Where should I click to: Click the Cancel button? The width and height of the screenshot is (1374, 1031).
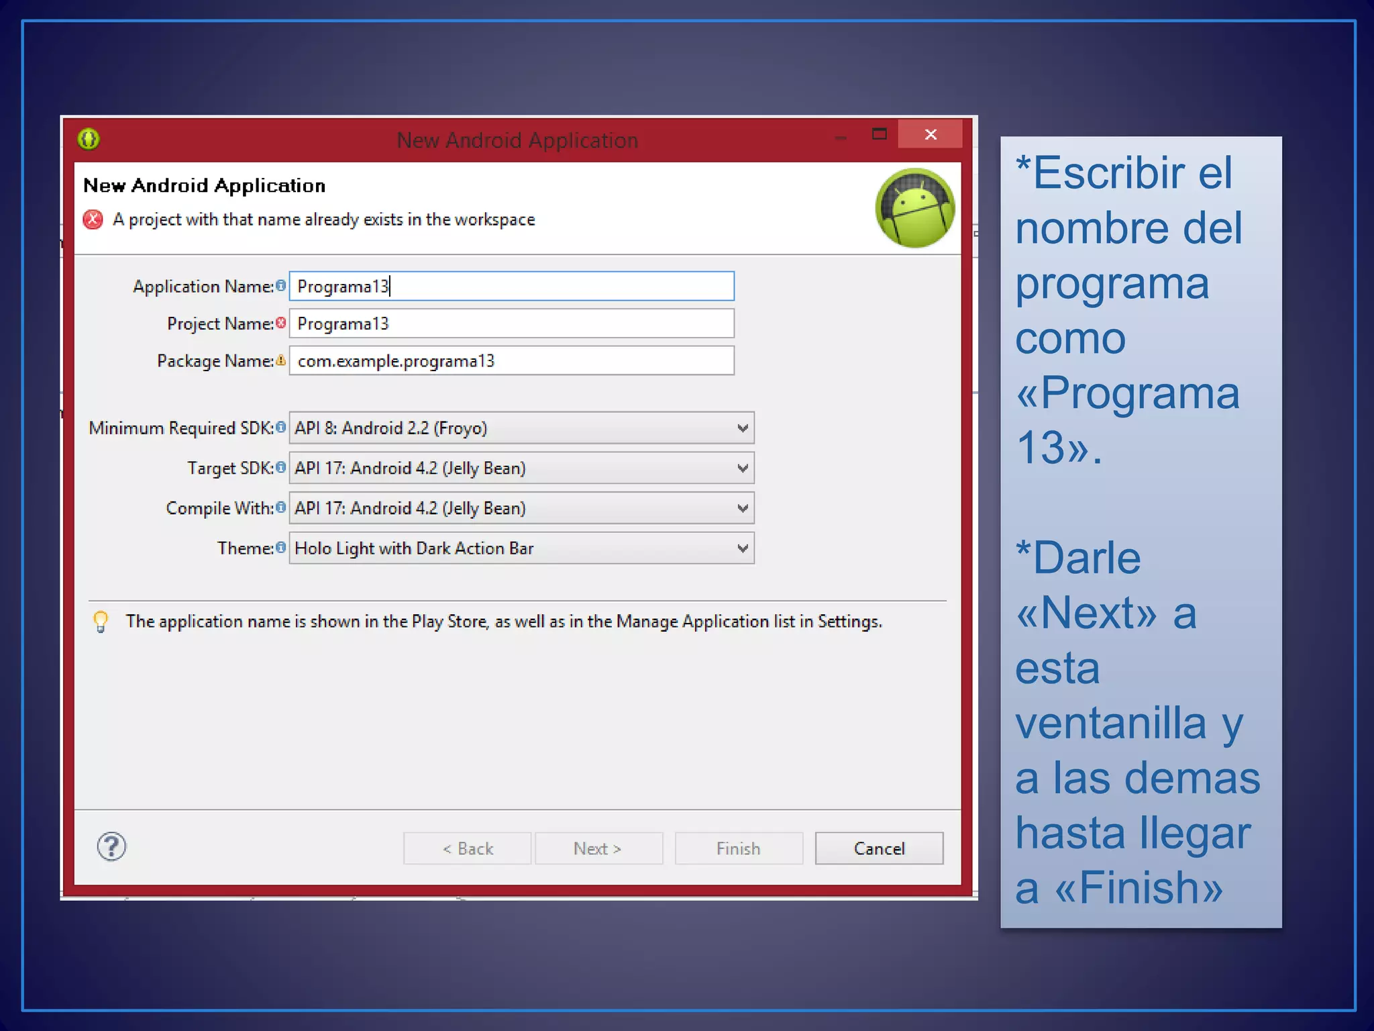click(879, 848)
